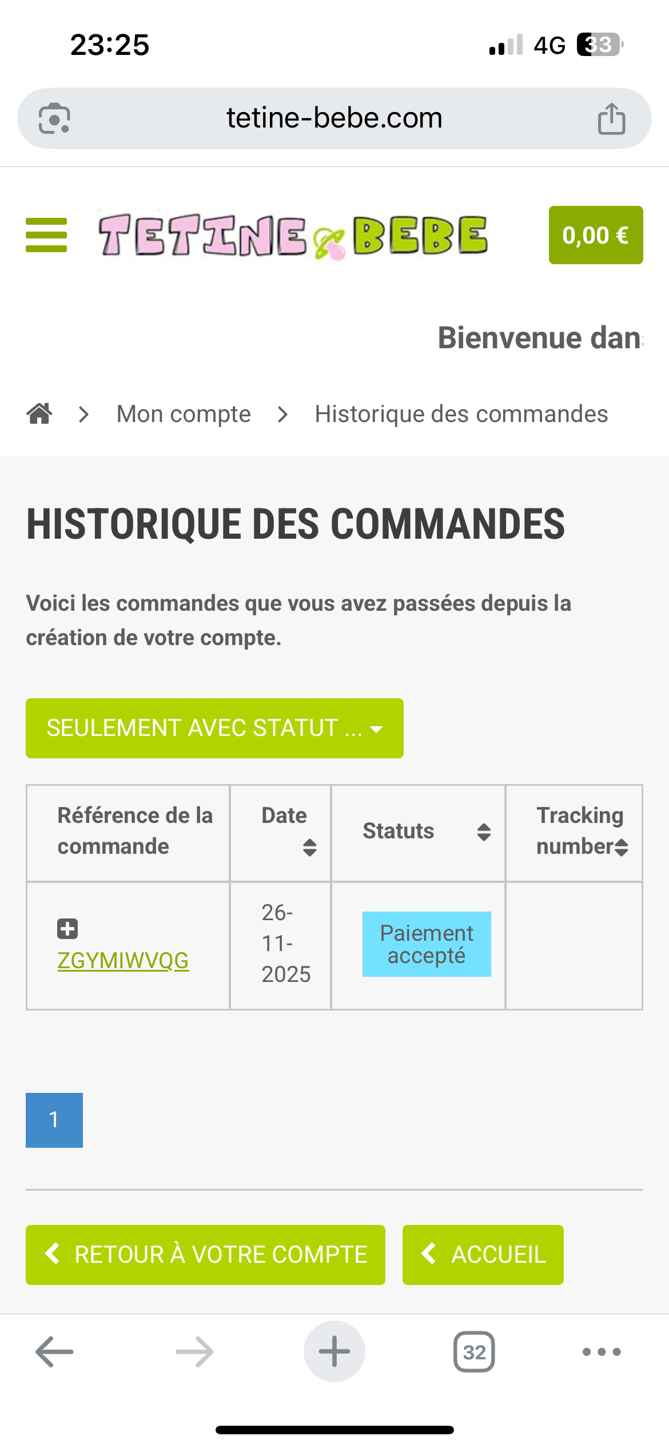Open the hamburger navigation menu
The height and width of the screenshot is (1448, 669).
click(46, 235)
